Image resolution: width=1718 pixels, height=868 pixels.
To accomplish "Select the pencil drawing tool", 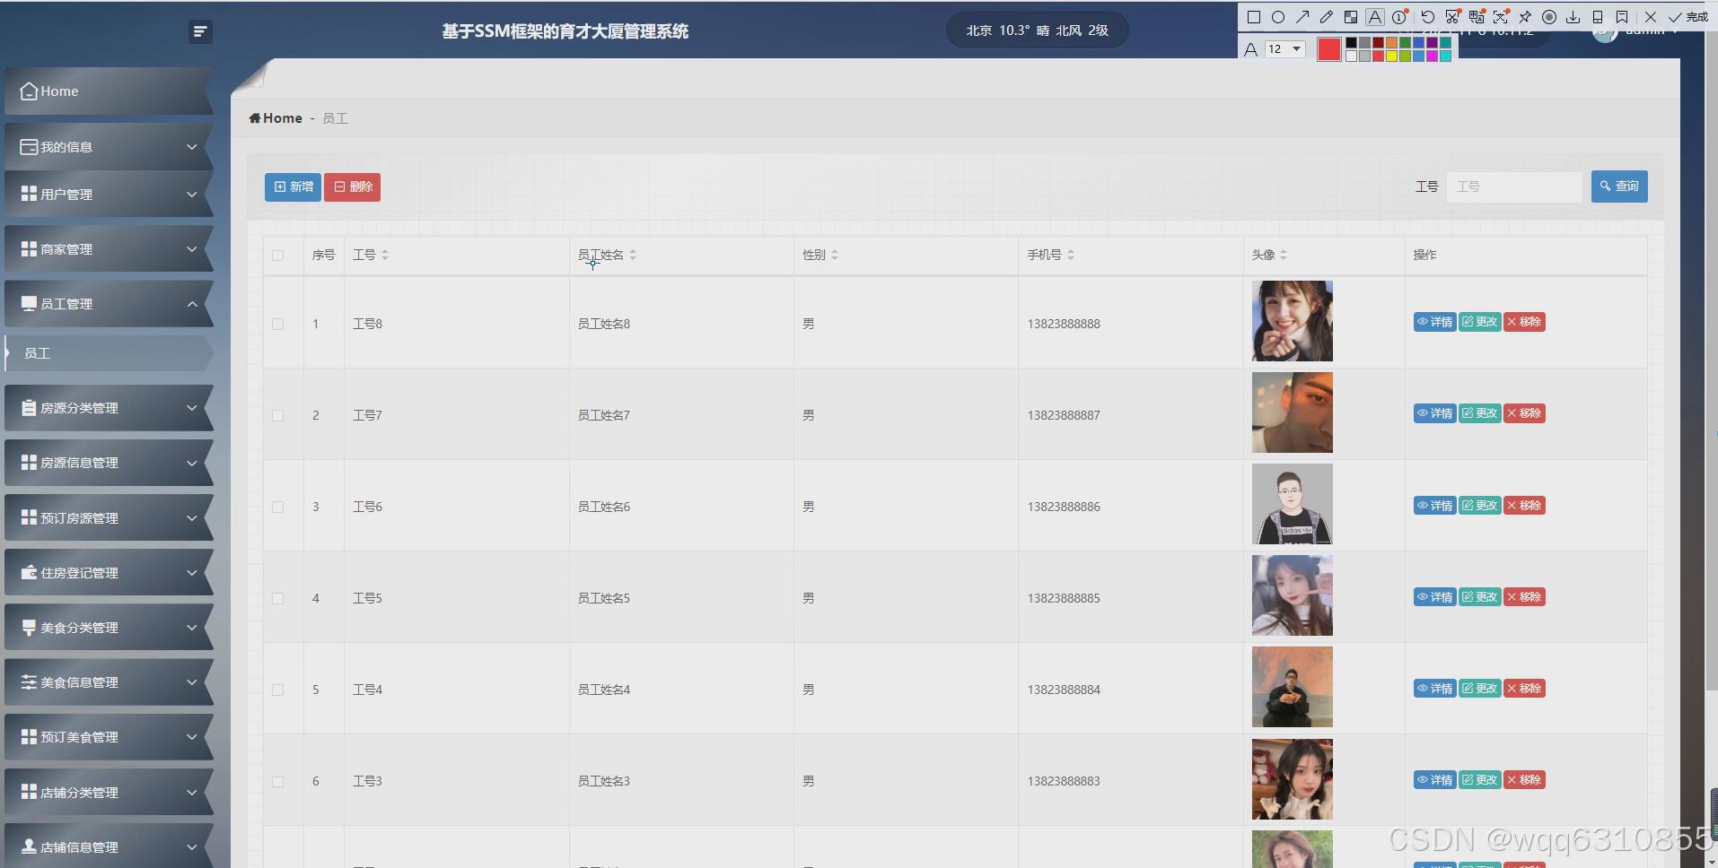I will tap(1327, 17).
